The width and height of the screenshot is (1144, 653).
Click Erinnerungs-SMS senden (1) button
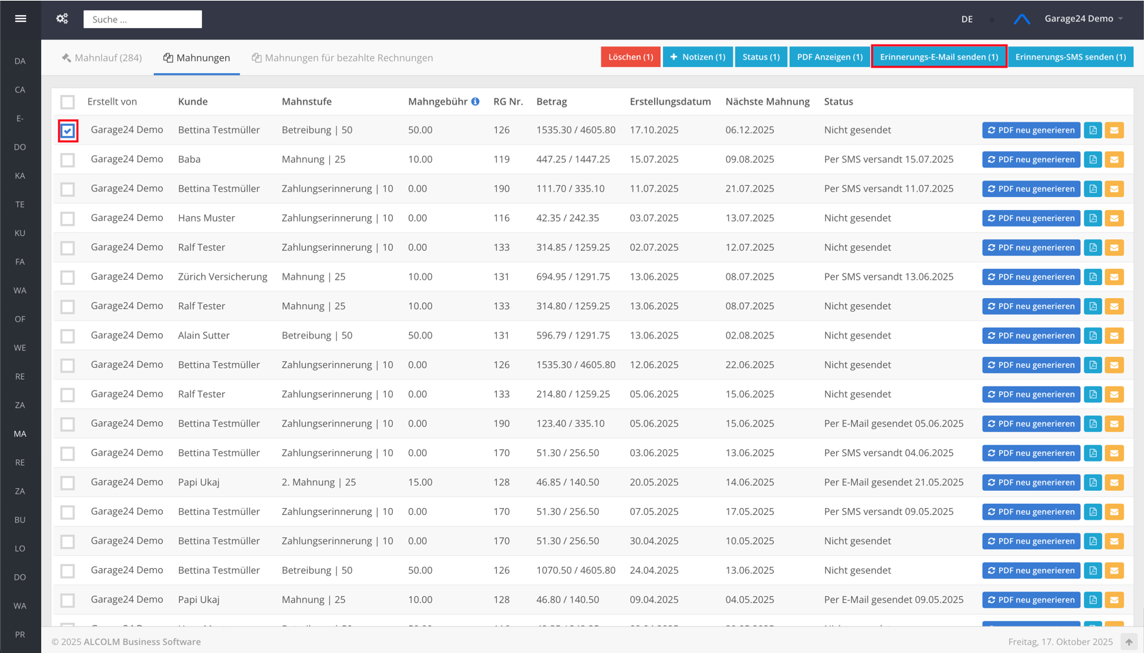(1070, 57)
